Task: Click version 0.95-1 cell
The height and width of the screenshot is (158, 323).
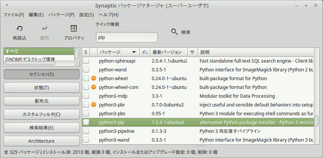Action: (x=158, y=114)
